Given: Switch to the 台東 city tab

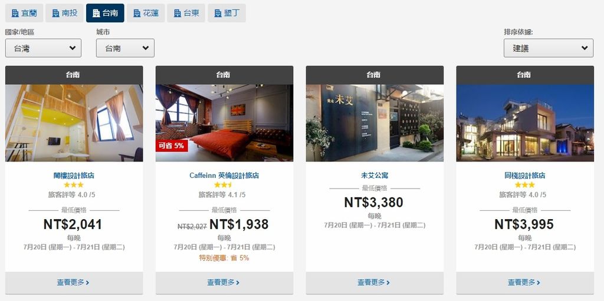Looking at the screenshot, I should tap(186, 13).
